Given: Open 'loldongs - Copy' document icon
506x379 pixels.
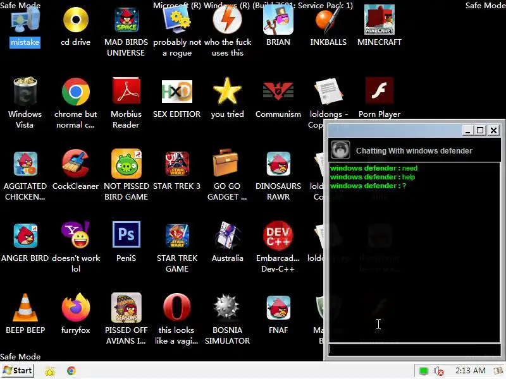Looking at the screenshot, I should pos(328,91).
